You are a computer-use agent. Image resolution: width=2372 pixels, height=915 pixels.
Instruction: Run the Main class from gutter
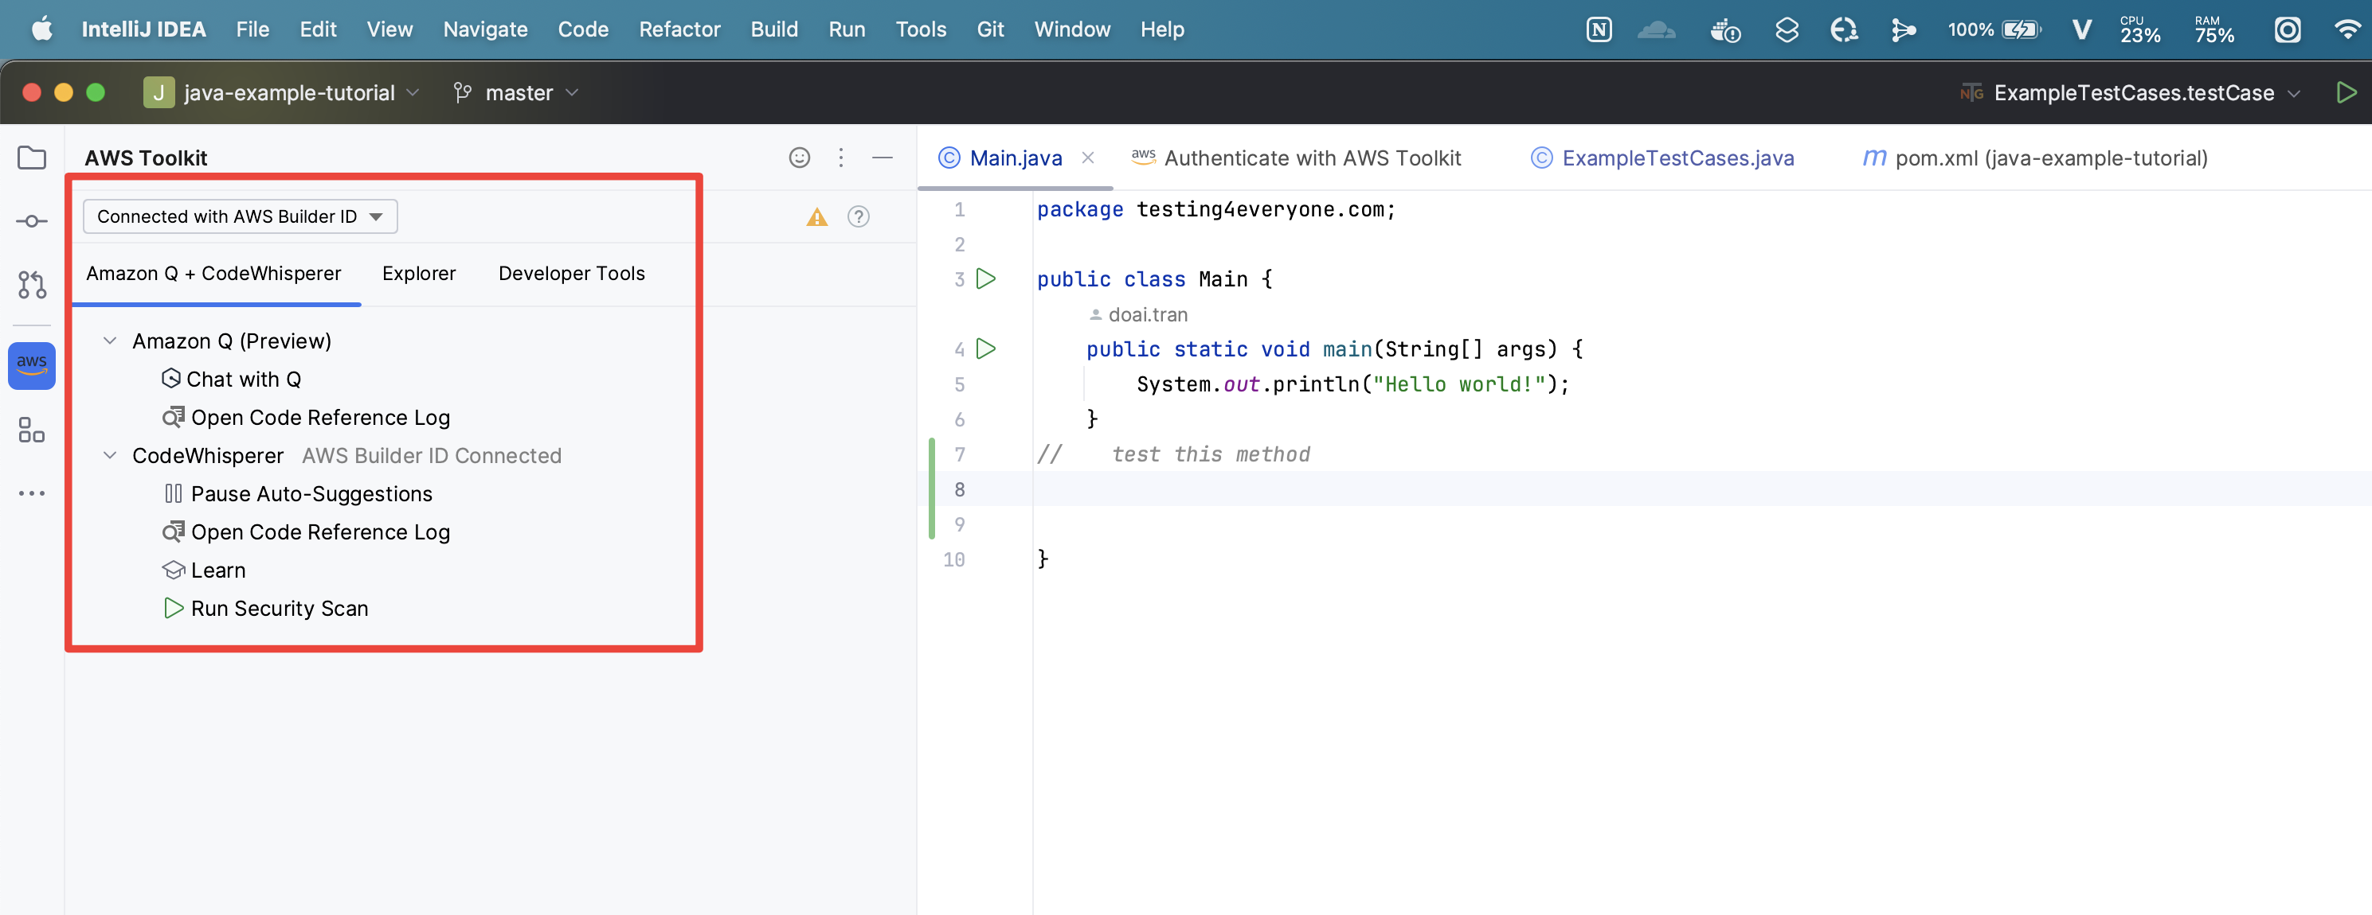(x=986, y=278)
